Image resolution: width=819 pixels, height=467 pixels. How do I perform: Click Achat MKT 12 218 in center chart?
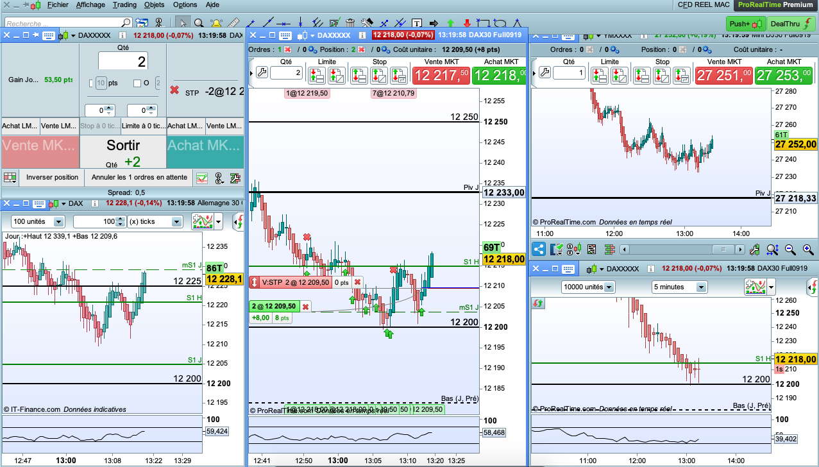tap(498, 75)
